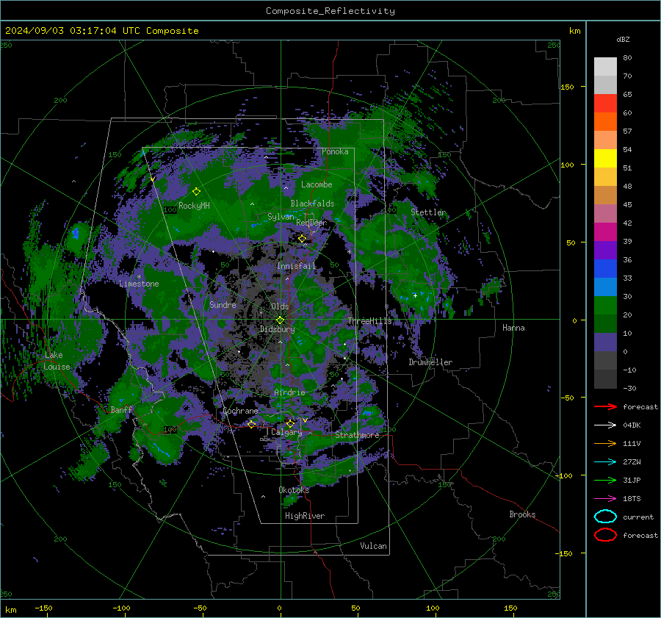
Task: Click the Limestone label on map
Action: click(x=139, y=284)
